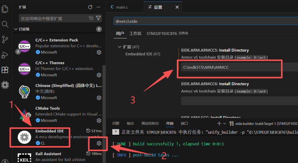Click the Embedded IDE 531ms activation time
298x163 pixels.
point(94,131)
